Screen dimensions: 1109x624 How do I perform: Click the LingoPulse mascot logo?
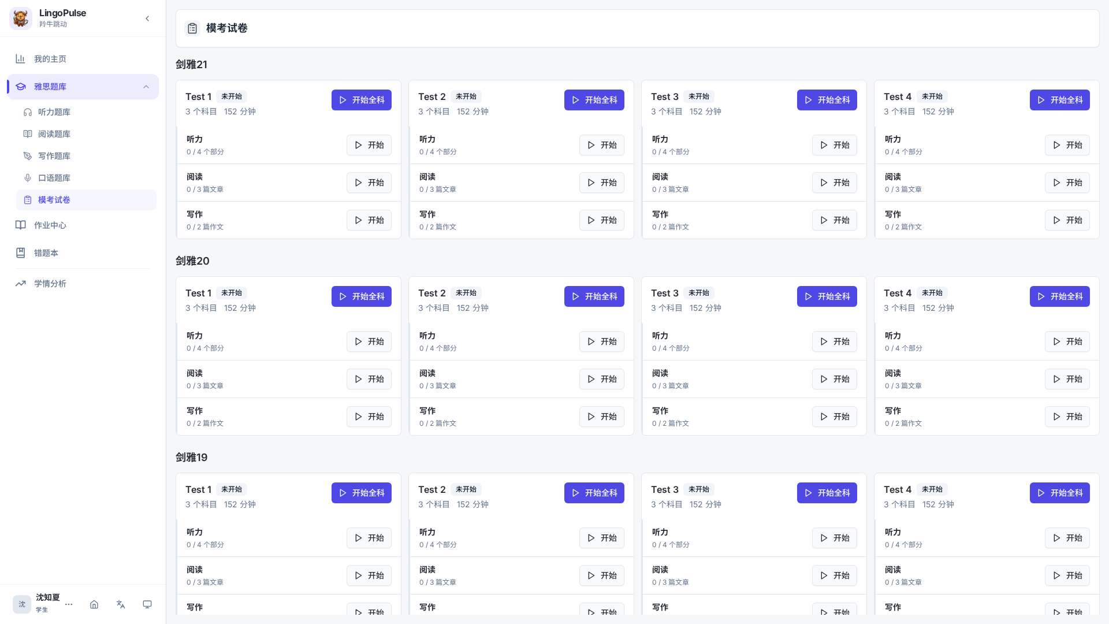pos(21,18)
